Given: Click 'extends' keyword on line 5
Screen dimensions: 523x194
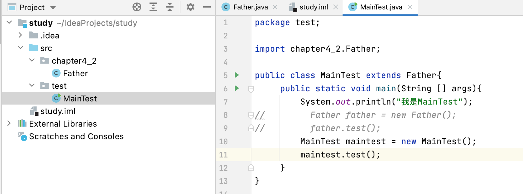Looking at the screenshot, I should pyautogui.click(x=383, y=75).
